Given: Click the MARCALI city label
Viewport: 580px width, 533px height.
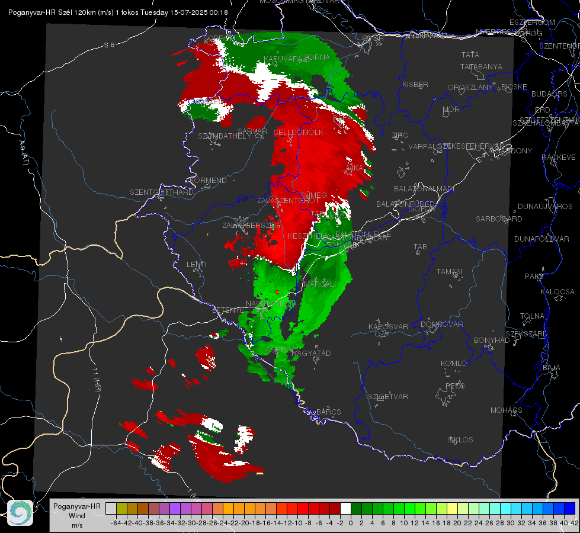Looking at the screenshot, I should (321, 284).
